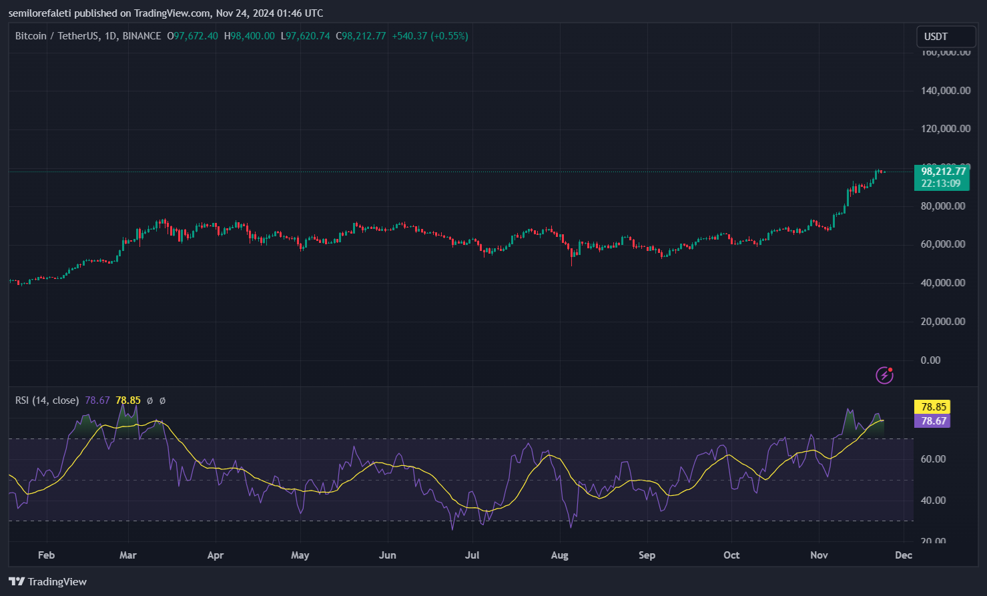Click the Bitcoin / TetherUS symbol title
Image resolution: width=987 pixels, height=596 pixels.
coord(57,36)
